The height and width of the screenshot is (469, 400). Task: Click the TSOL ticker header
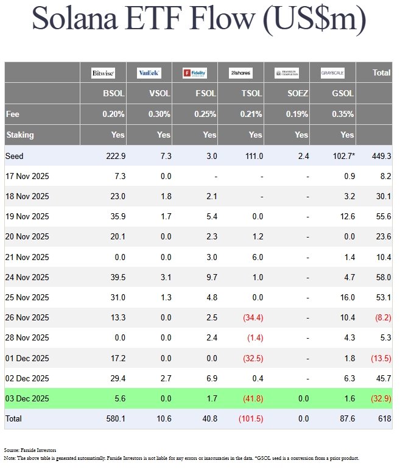point(251,94)
